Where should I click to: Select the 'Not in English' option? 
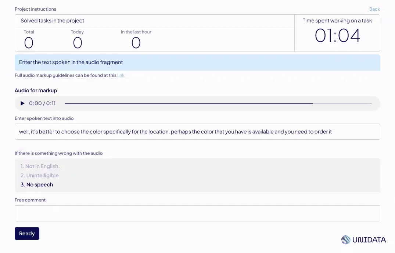point(40,166)
